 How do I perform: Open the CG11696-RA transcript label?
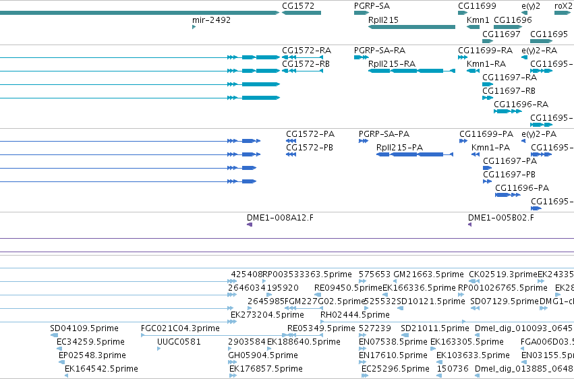pyautogui.click(x=521, y=105)
